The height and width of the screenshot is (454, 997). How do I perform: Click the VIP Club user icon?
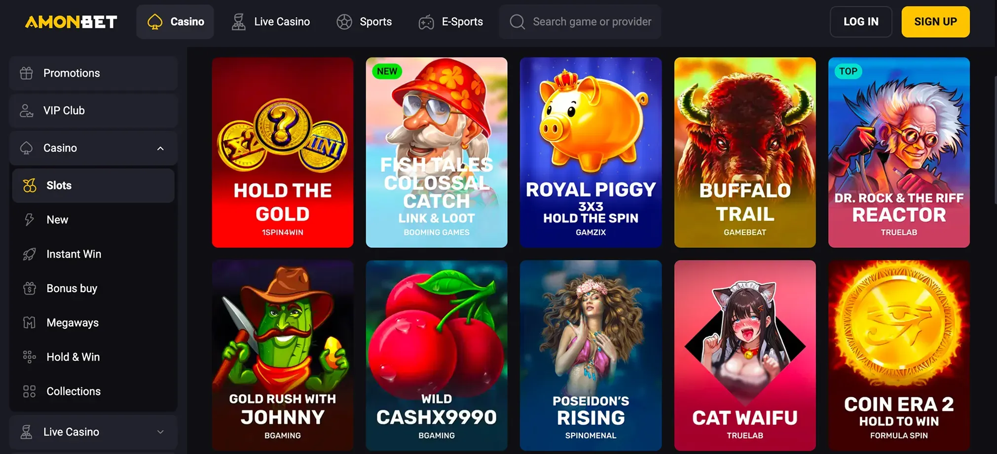click(26, 111)
